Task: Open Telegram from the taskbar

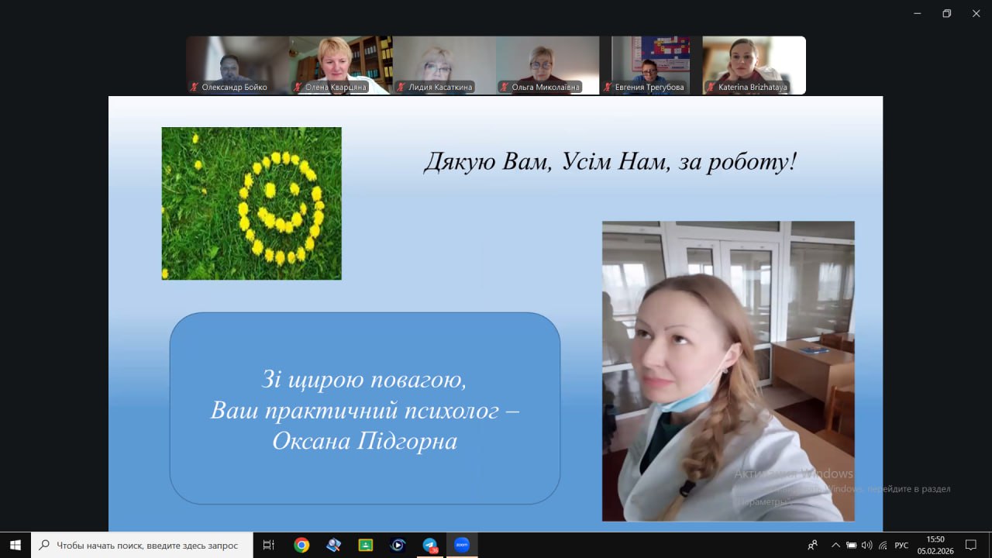Action: (430, 545)
